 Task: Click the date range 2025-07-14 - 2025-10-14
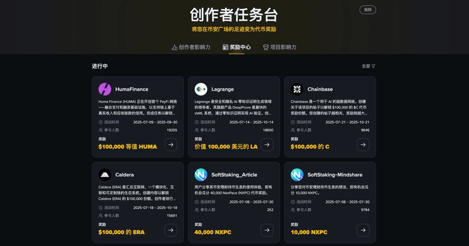pyautogui.click(x=251, y=122)
